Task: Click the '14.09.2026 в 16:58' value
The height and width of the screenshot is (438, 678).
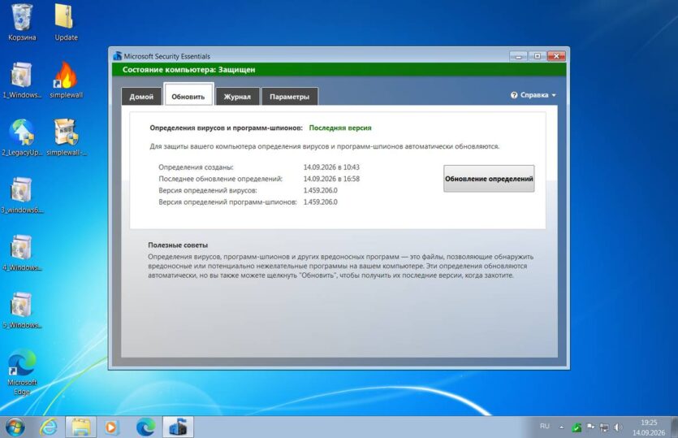Action: [x=331, y=179]
